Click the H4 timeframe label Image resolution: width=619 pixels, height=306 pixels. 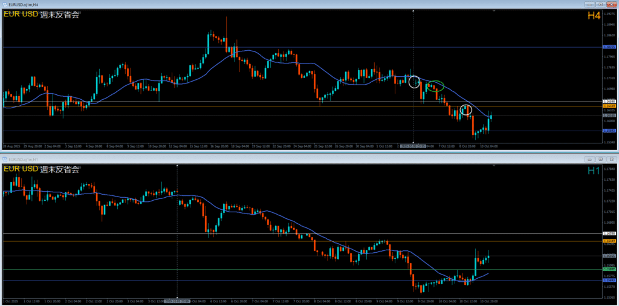pyautogui.click(x=593, y=16)
